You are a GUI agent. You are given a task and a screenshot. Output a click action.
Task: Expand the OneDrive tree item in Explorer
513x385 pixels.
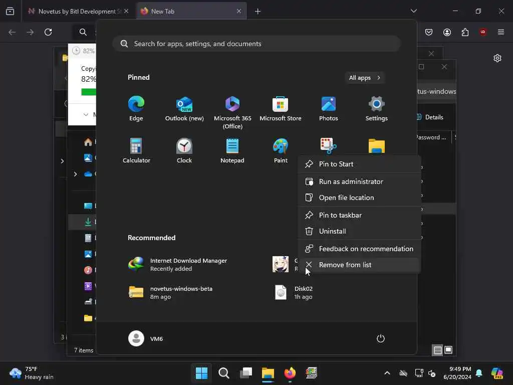[75, 174]
